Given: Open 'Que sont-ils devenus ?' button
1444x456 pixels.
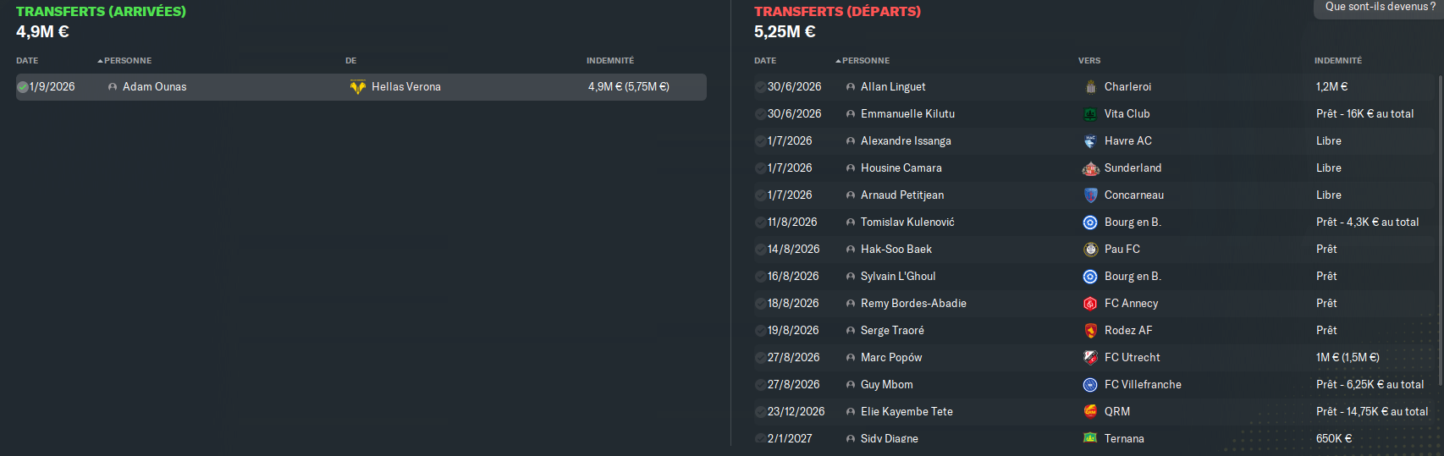Looking at the screenshot, I should (x=1380, y=7).
